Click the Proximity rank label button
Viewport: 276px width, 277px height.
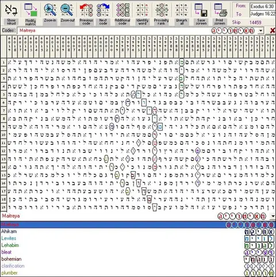pyautogui.click(x=161, y=22)
